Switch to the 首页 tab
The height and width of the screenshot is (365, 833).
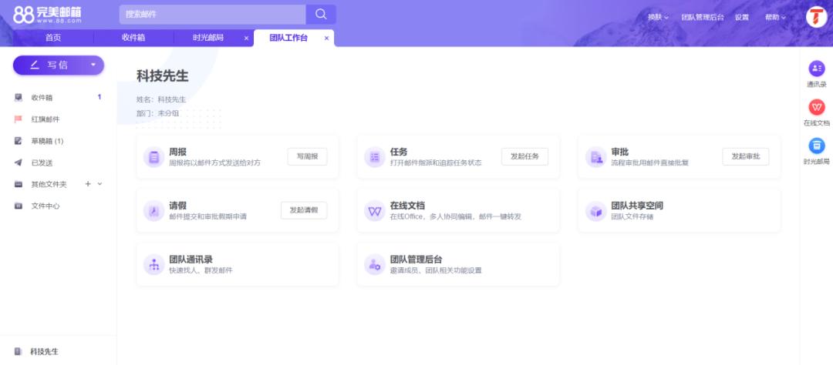53,38
